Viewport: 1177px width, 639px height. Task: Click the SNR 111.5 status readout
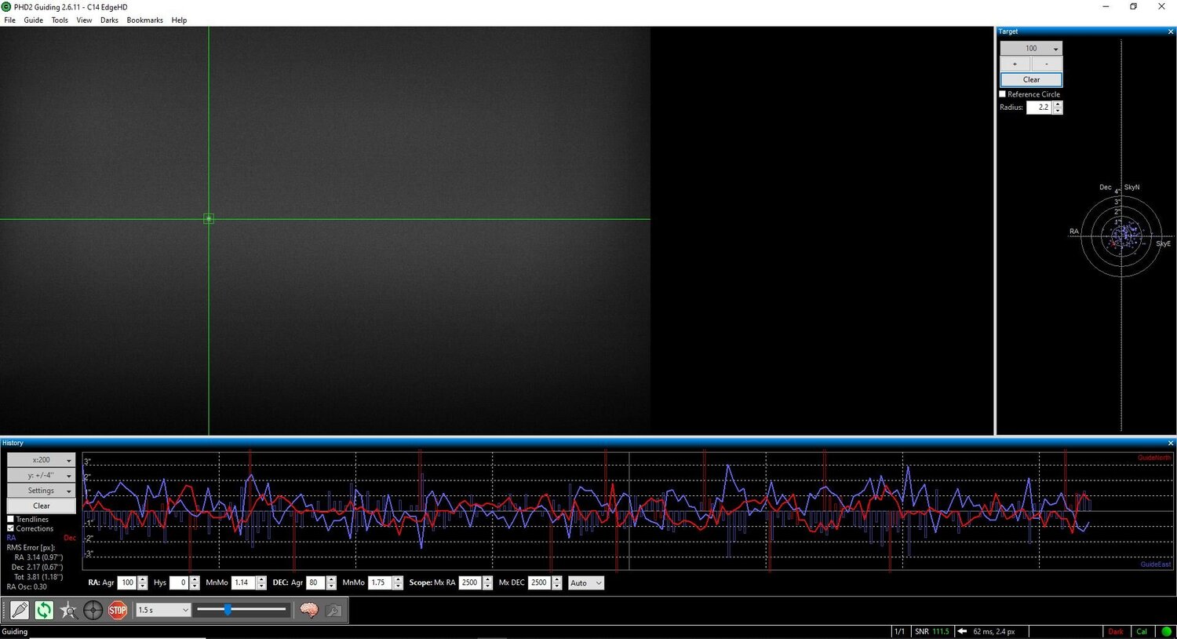(932, 631)
